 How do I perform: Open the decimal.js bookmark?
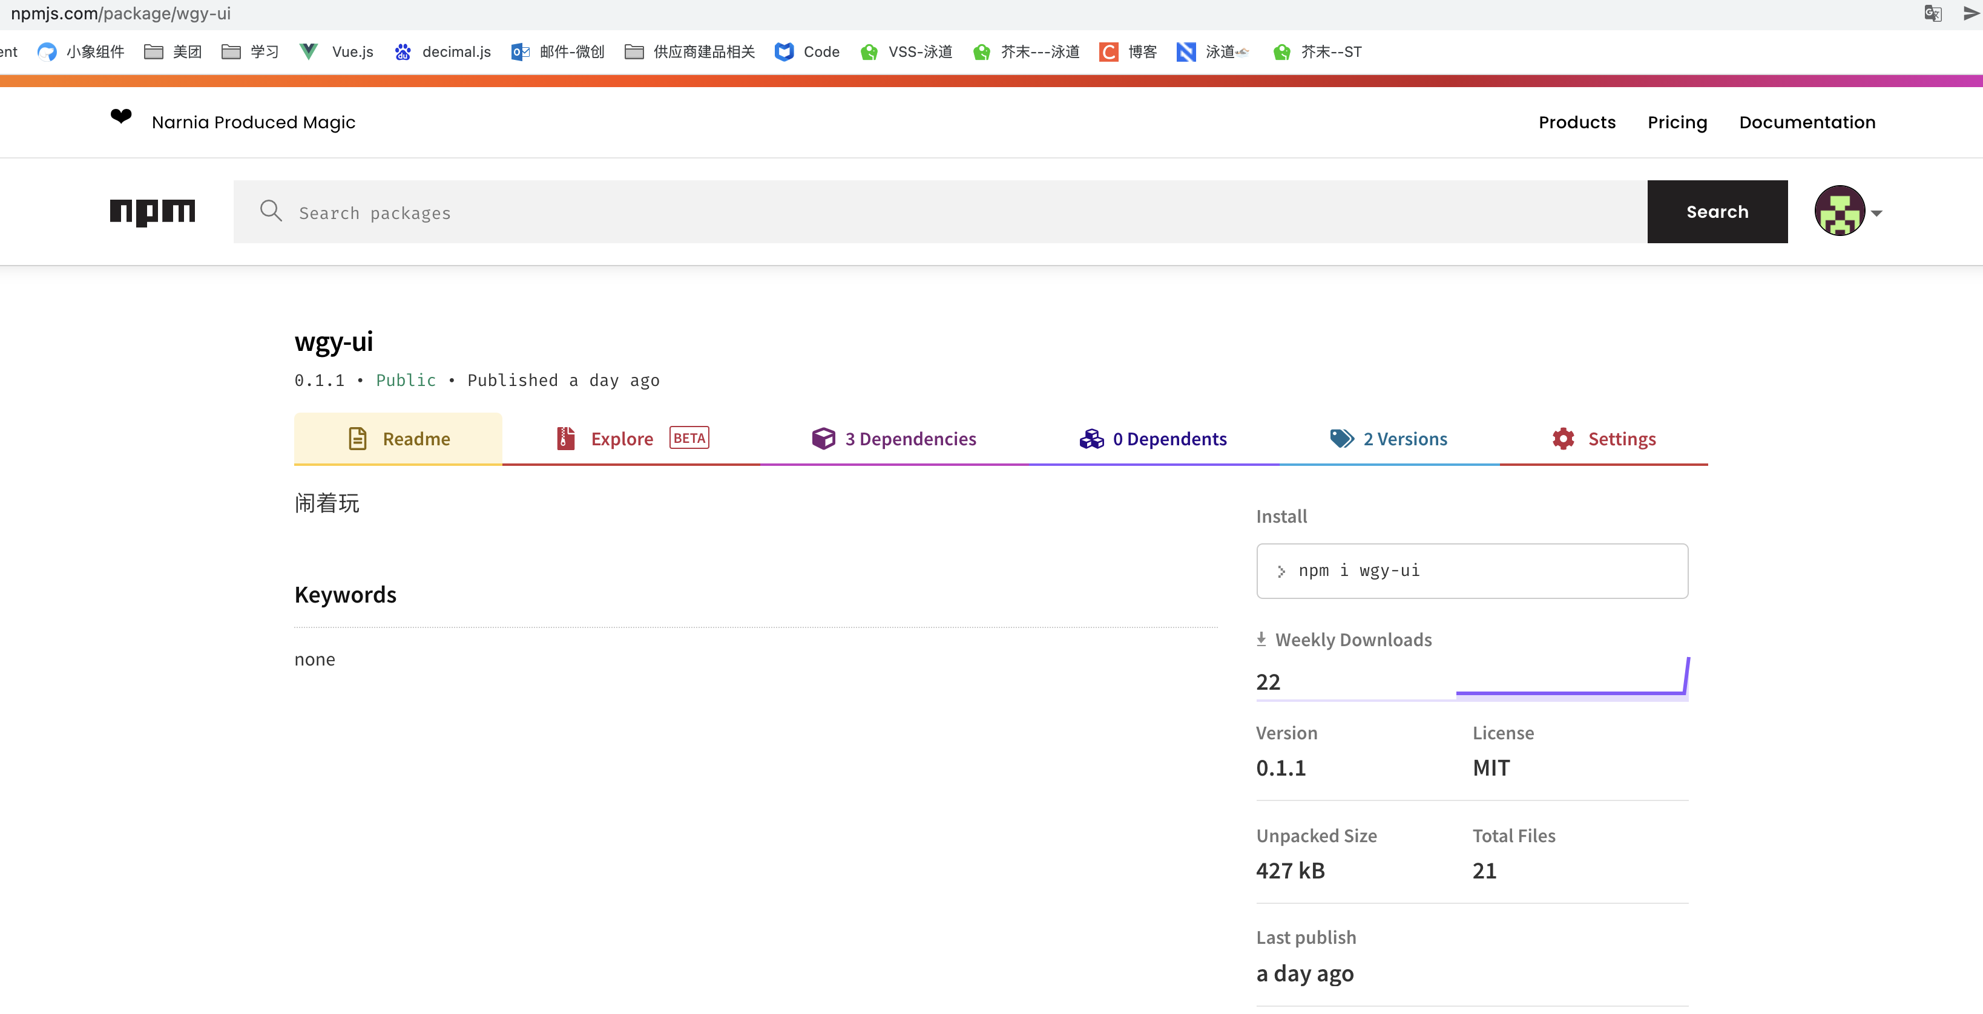(x=442, y=51)
